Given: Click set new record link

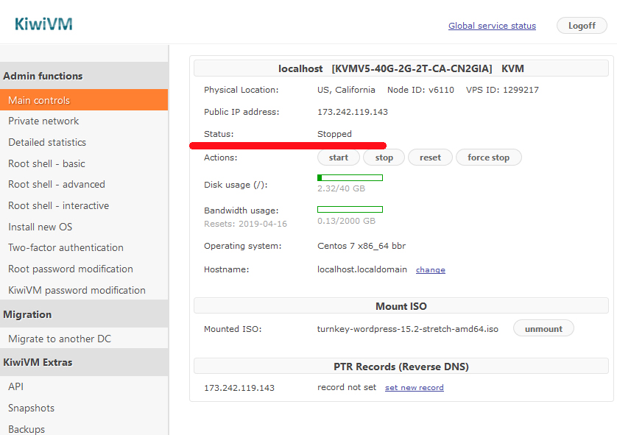Looking at the screenshot, I should click(x=414, y=388).
